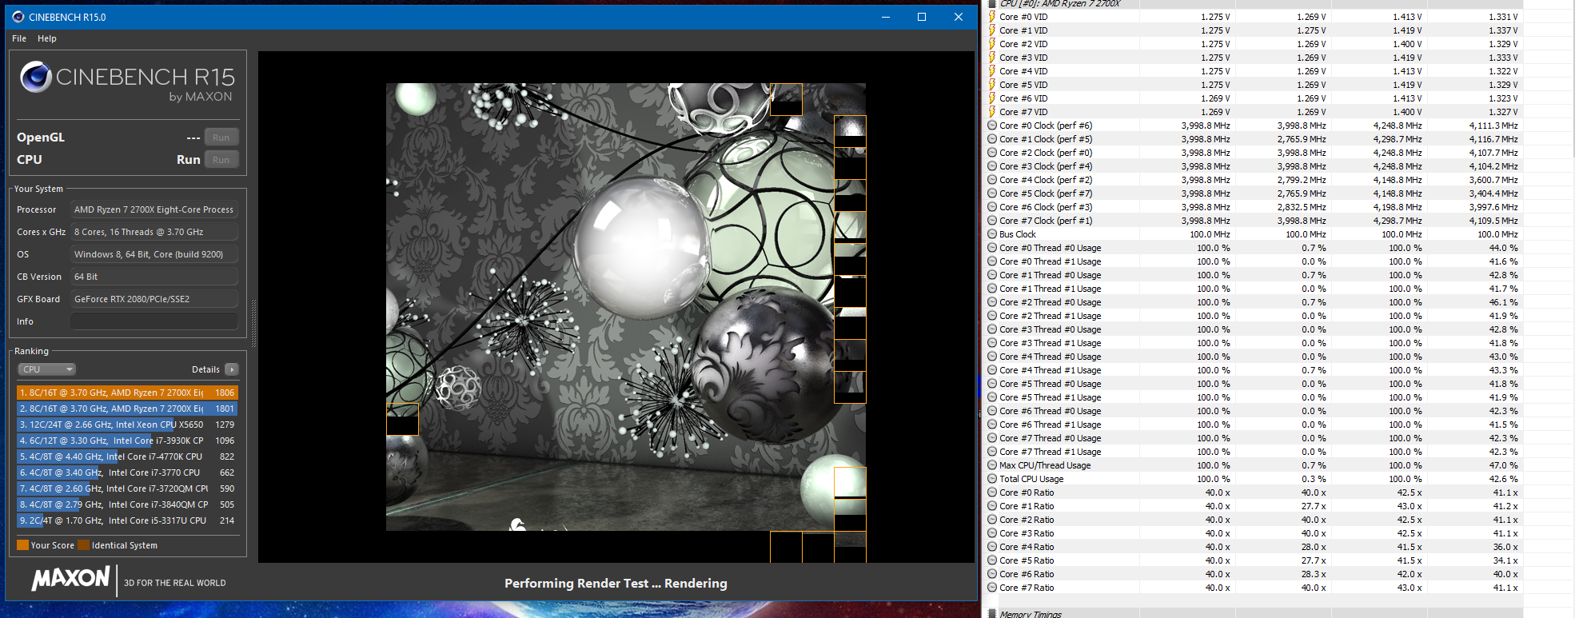Click icon for Max CPU/Thread Usage

(992, 465)
